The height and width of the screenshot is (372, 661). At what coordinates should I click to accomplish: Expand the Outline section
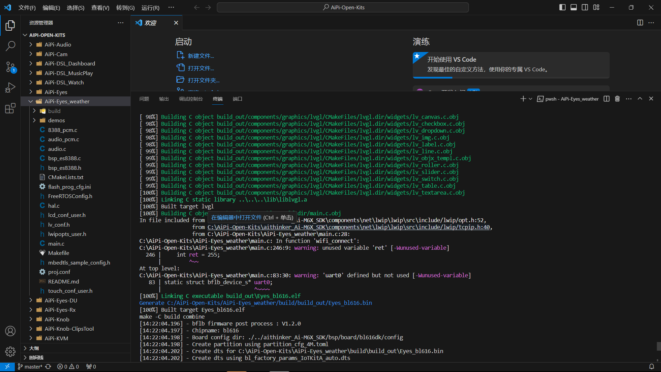point(76,348)
